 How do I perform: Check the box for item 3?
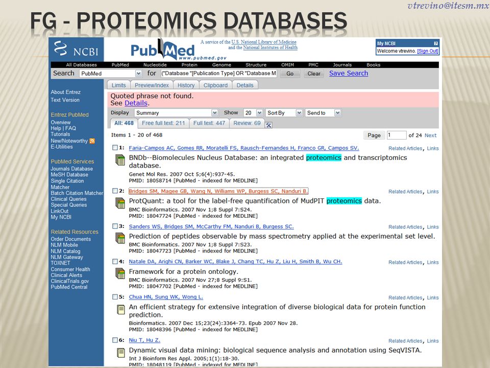[115, 226]
